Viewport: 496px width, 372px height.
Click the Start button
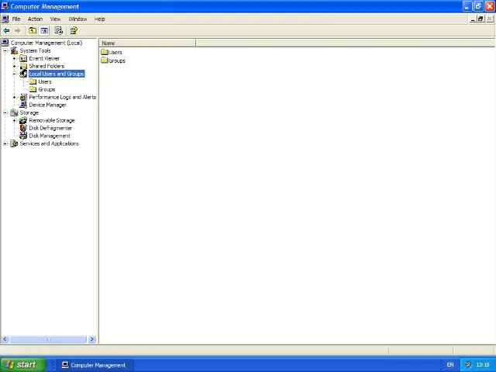(23, 364)
